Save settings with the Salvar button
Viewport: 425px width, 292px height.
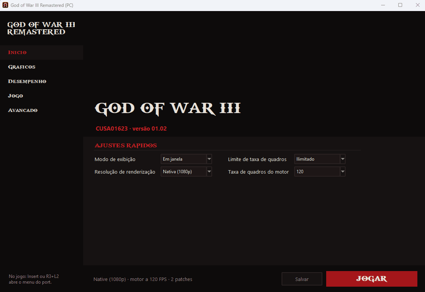[x=302, y=279]
